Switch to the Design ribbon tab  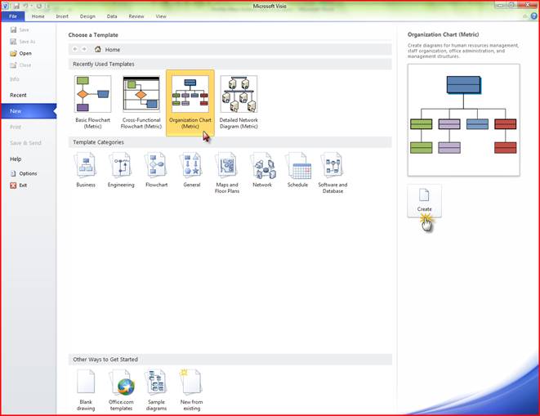pyautogui.click(x=87, y=16)
